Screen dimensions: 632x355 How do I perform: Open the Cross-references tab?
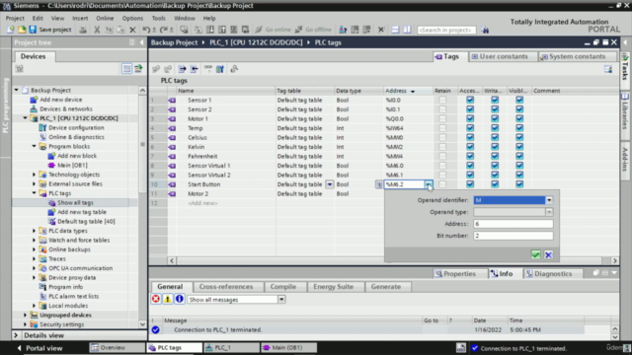pos(226,287)
